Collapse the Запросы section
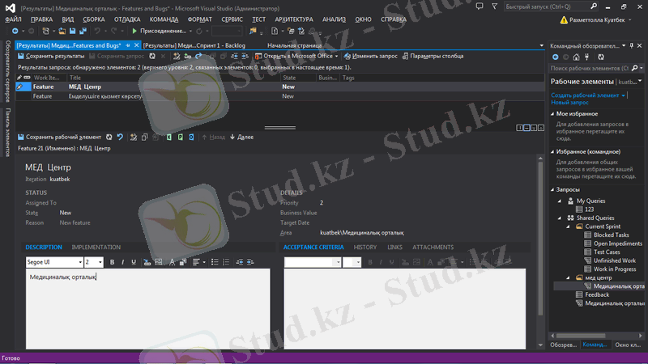 (x=552, y=189)
